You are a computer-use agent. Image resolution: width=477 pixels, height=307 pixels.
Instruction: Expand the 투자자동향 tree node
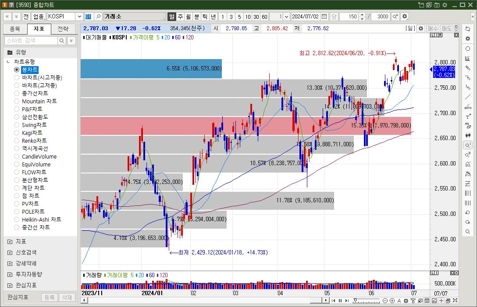[10, 275]
